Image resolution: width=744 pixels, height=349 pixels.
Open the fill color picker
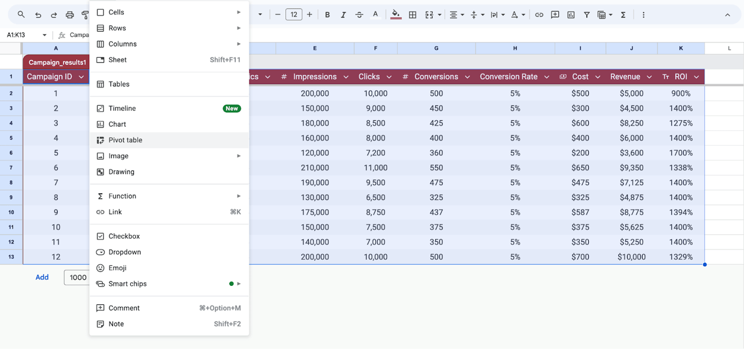click(396, 15)
